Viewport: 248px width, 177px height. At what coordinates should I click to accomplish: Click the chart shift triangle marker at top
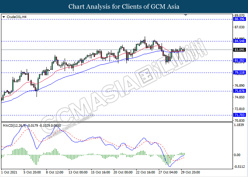(186, 15)
